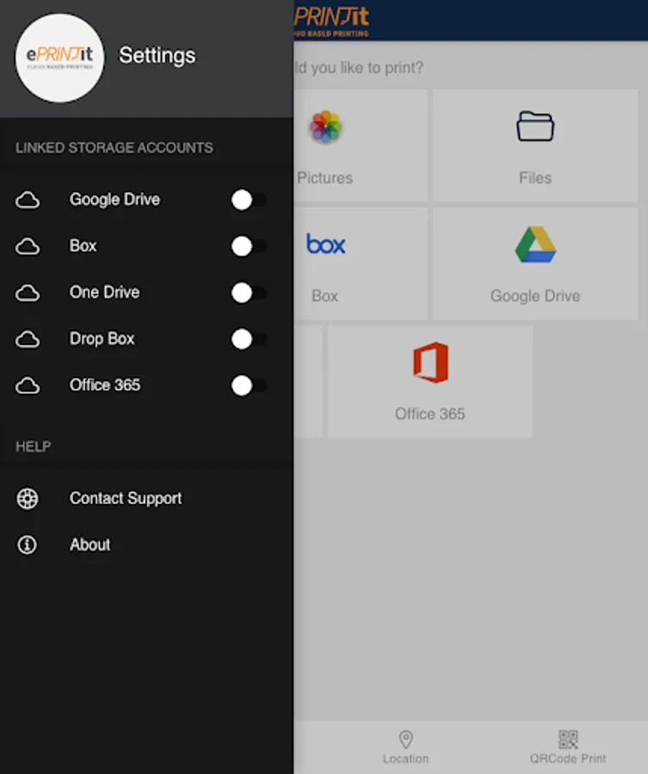Click the cloud icon beside Office 365
This screenshot has width=648, height=774.
coord(28,385)
